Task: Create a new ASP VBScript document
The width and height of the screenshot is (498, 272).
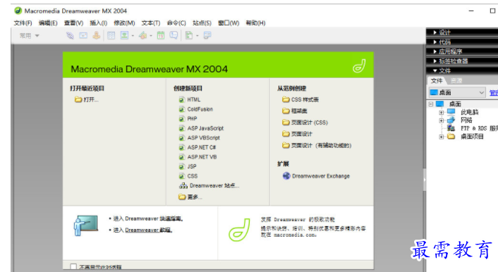Action: point(200,137)
